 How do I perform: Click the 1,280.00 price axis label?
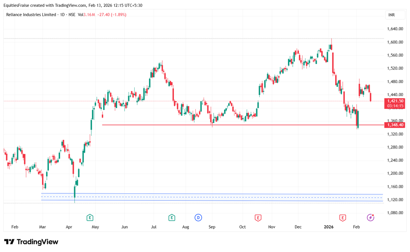[x=395, y=147]
